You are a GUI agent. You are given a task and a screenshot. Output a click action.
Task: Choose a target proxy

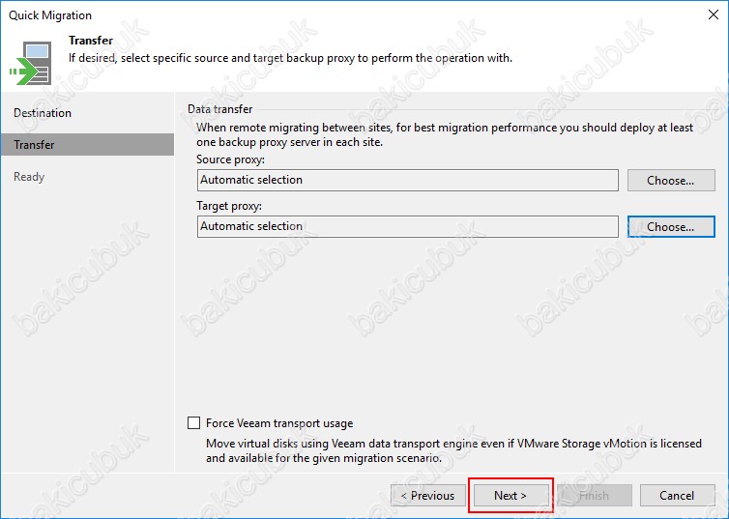click(671, 227)
